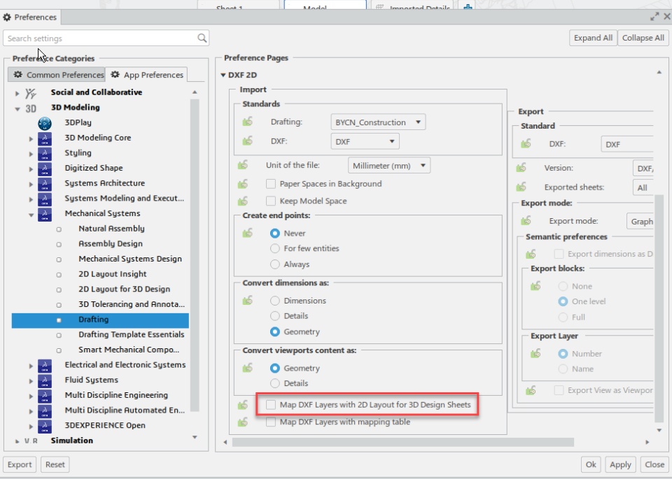Click lock icon beside viewports Geometry option

pos(247,368)
